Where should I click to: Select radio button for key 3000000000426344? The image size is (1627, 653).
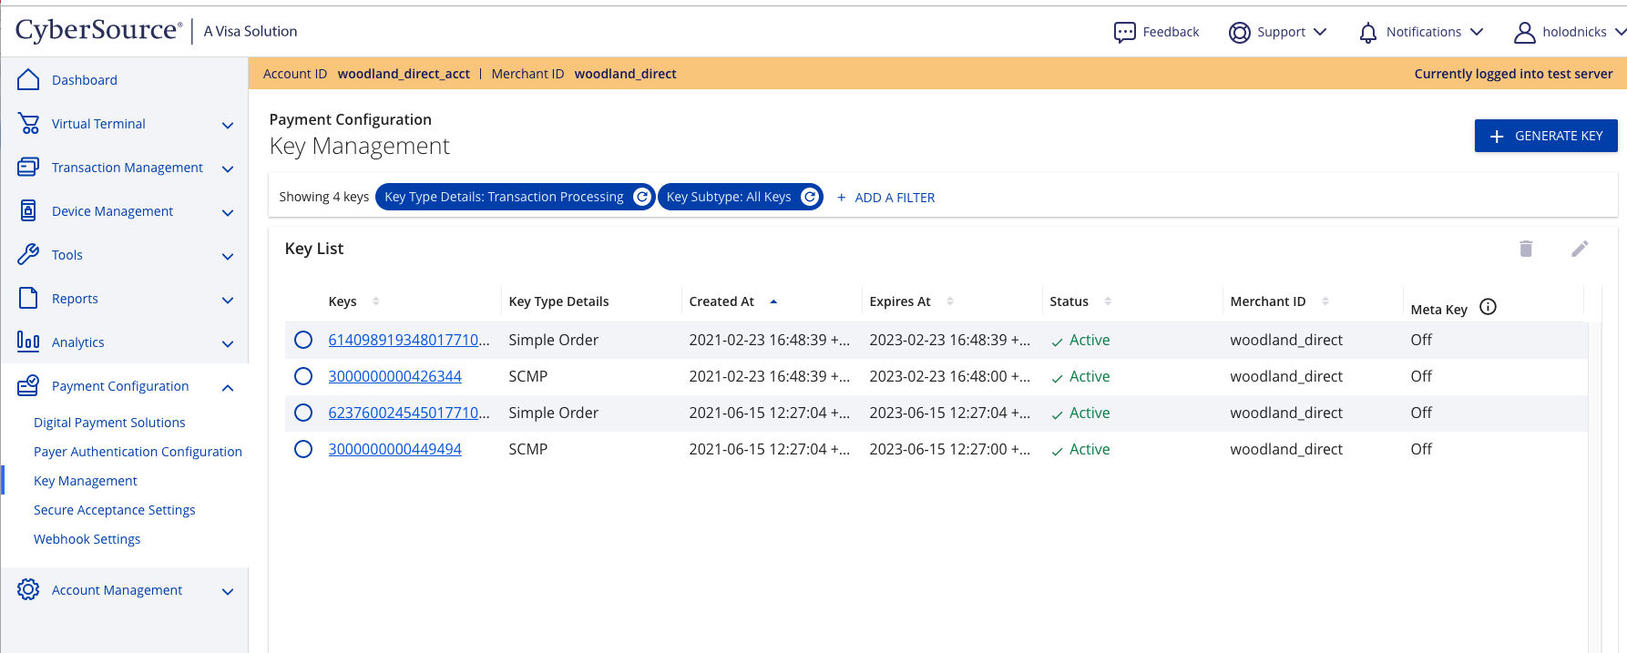point(303,376)
